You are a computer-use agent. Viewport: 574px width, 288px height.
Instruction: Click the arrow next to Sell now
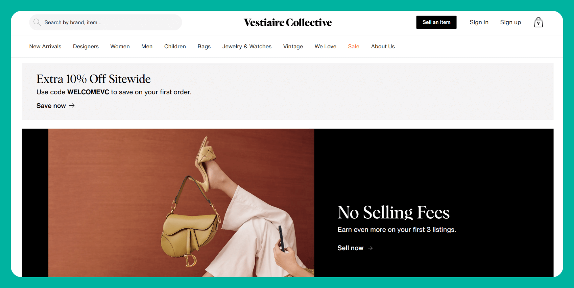370,248
